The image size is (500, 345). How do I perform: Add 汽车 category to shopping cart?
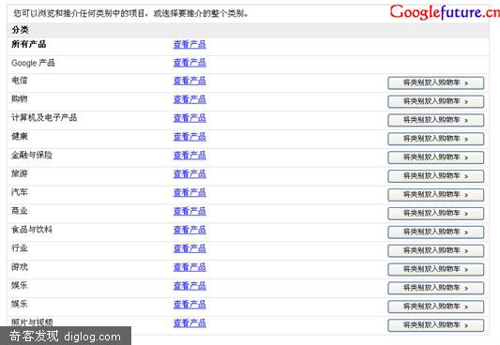click(435, 195)
